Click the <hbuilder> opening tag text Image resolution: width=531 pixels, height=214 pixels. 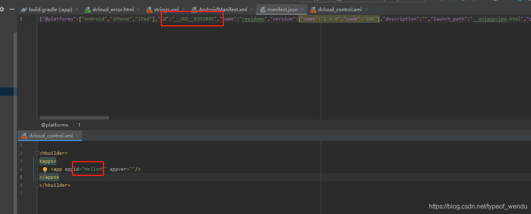[x=53, y=153]
